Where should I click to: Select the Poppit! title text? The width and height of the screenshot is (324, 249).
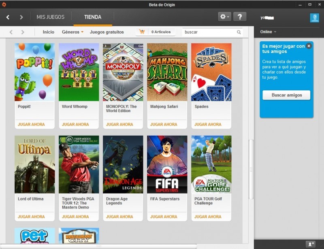24,106
